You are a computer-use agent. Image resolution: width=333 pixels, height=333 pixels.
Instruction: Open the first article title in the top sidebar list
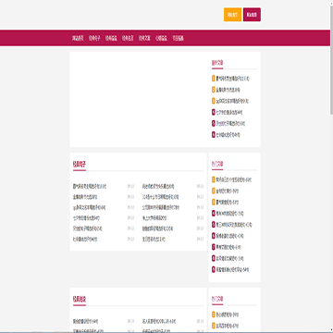point(233,79)
